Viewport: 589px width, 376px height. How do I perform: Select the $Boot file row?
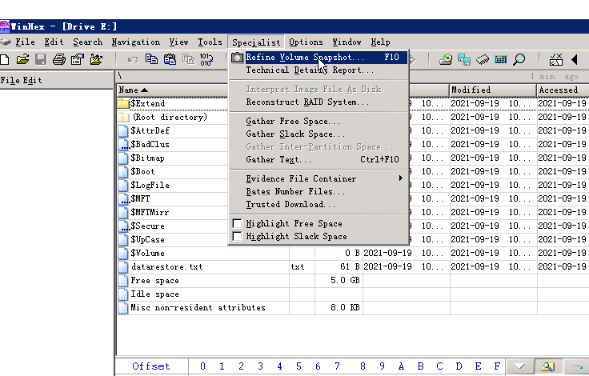click(x=172, y=172)
